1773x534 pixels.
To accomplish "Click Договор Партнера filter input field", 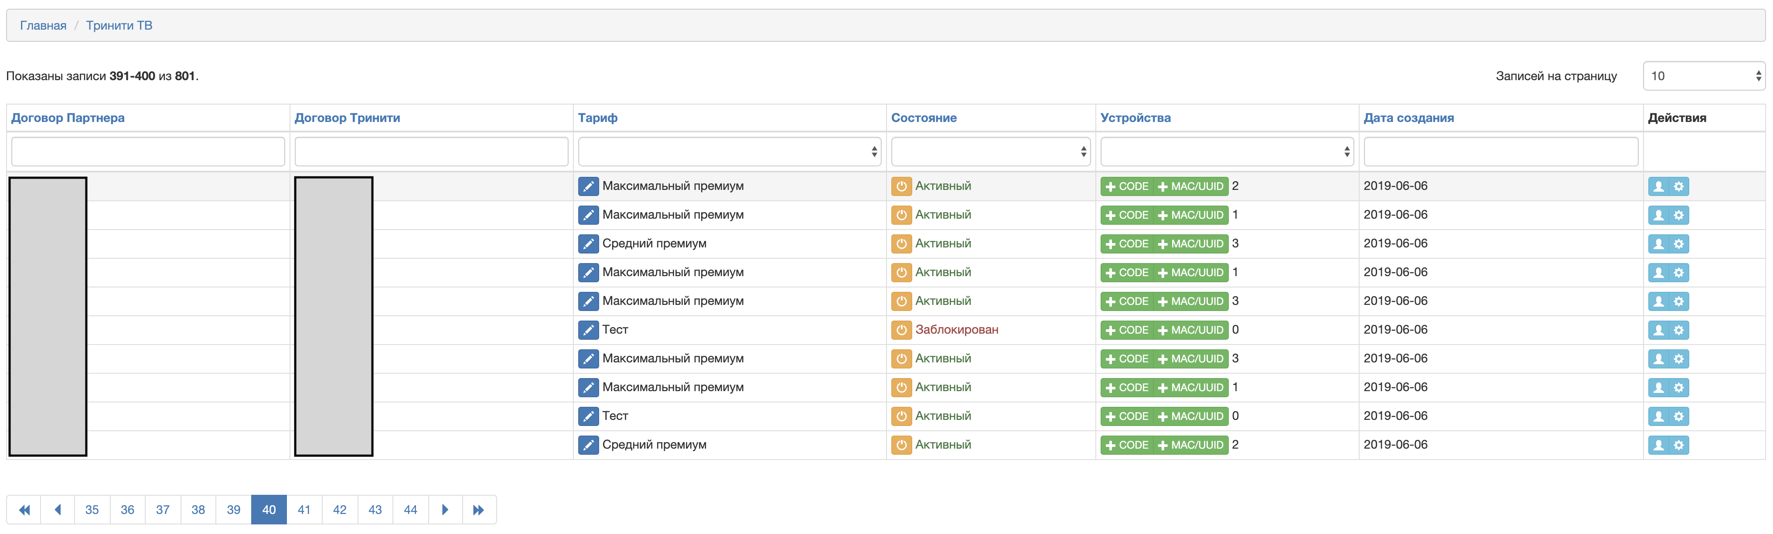I will tap(148, 151).
